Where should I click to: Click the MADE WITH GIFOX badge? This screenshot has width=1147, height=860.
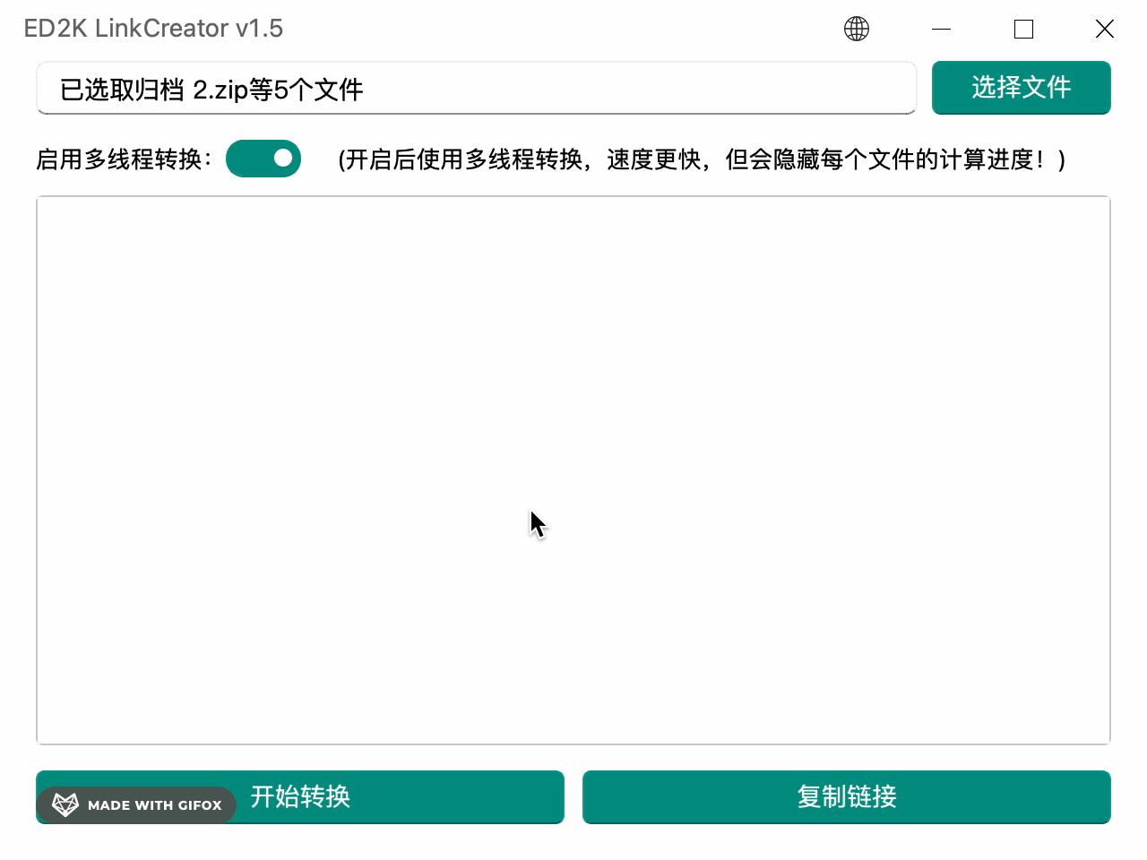(x=134, y=804)
